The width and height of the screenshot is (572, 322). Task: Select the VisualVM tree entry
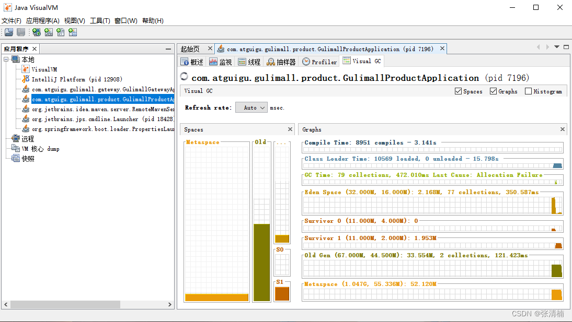click(44, 69)
